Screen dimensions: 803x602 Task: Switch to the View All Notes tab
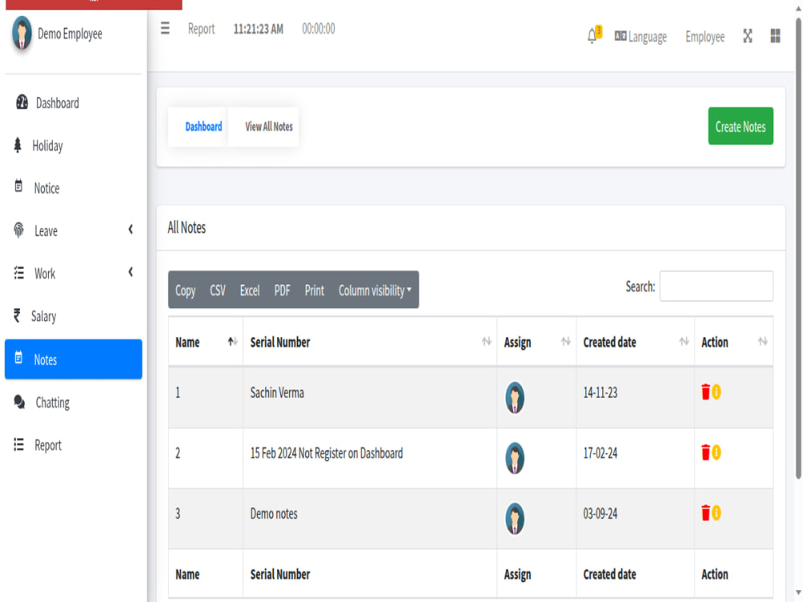tap(269, 127)
